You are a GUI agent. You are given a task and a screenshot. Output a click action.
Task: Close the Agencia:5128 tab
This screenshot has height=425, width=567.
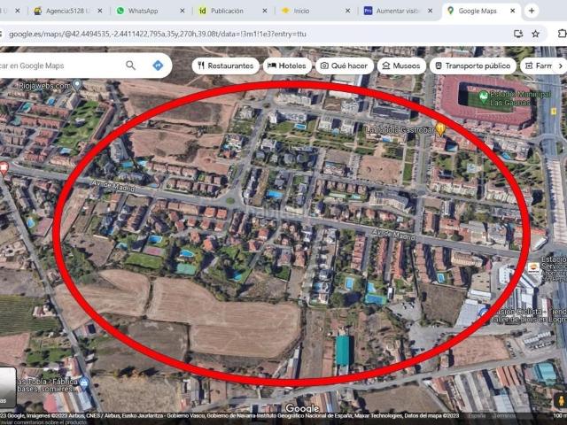[100, 12]
